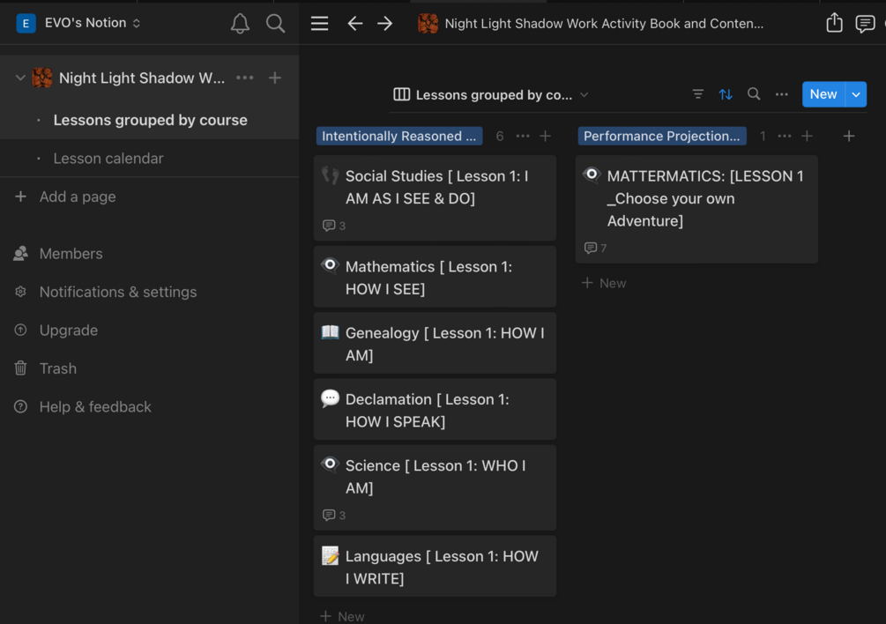Open the EVO's Notion workspace switcher
Image resolution: width=886 pixels, height=624 pixels.
pos(79,23)
